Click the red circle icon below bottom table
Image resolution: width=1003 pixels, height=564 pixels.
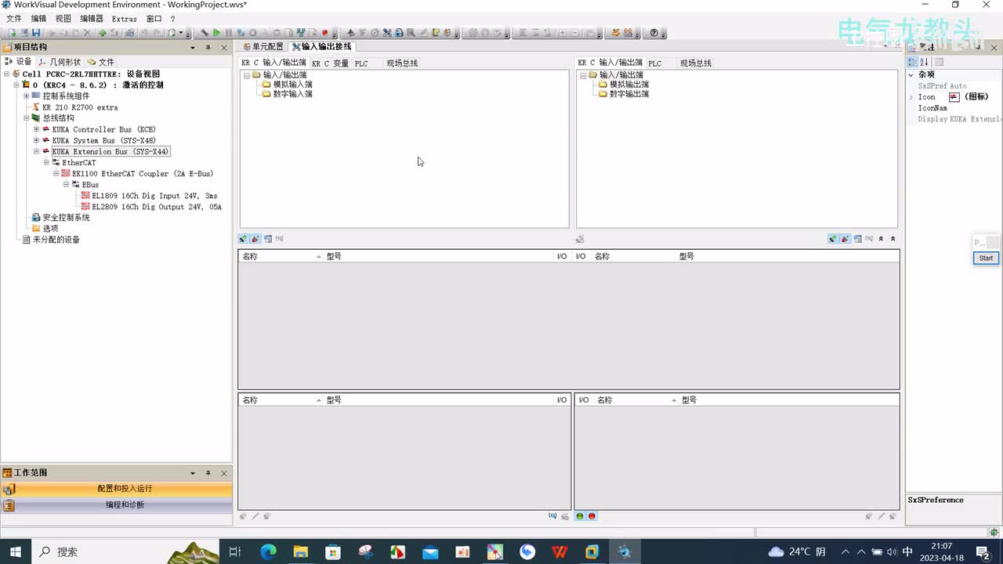(592, 516)
